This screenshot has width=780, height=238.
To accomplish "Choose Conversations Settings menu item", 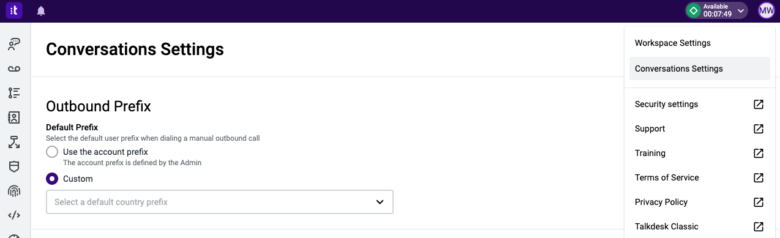I will point(700,69).
